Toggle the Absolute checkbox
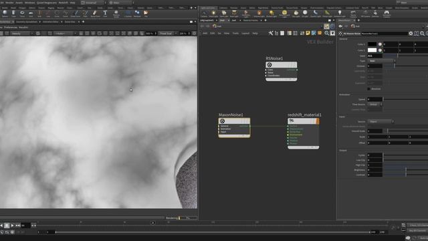This screenshot has width=428, height=241. click(368, 89)
